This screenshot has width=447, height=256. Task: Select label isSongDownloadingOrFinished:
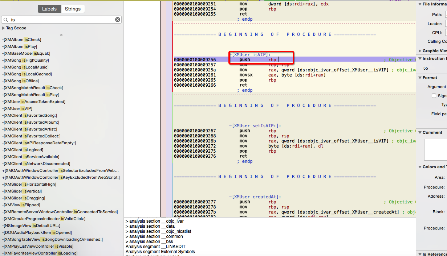(52, 239)
